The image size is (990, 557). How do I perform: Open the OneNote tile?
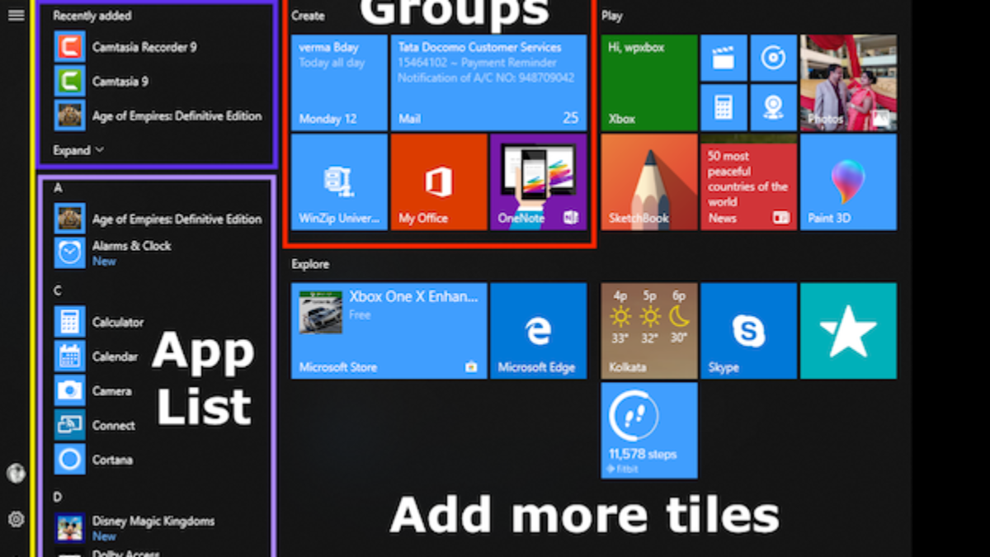pyautogui.click(x=538, y=182)
